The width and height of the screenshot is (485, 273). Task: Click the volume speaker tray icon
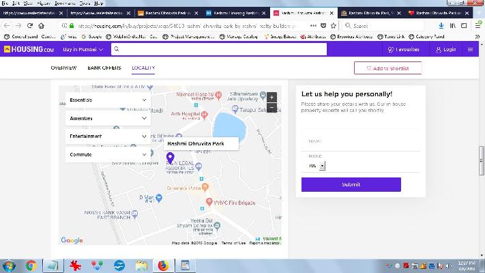coord(448,266)
